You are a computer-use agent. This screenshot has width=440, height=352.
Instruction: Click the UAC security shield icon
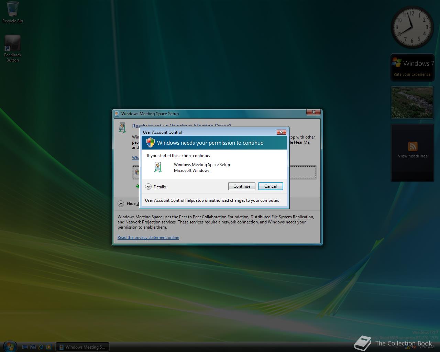pyautogui.click(x=151, y=142)
